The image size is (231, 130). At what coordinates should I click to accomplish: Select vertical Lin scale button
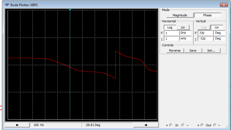tap(217, 27)
